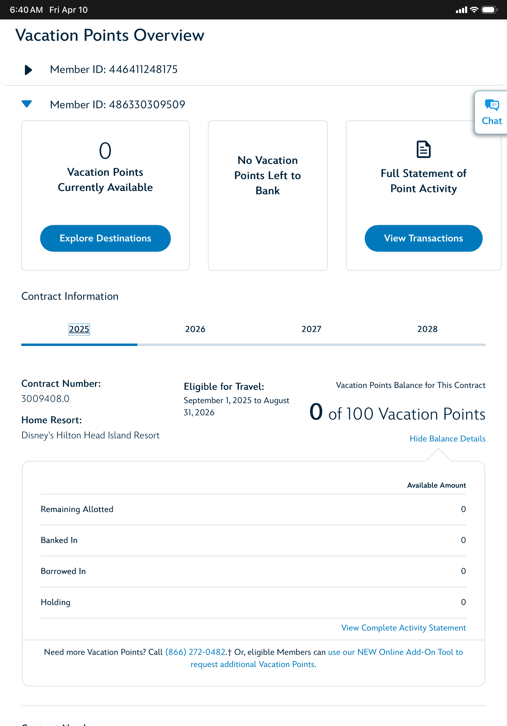Hide Balance Details for this contract

pyautogui.click(x=447, y=439)
